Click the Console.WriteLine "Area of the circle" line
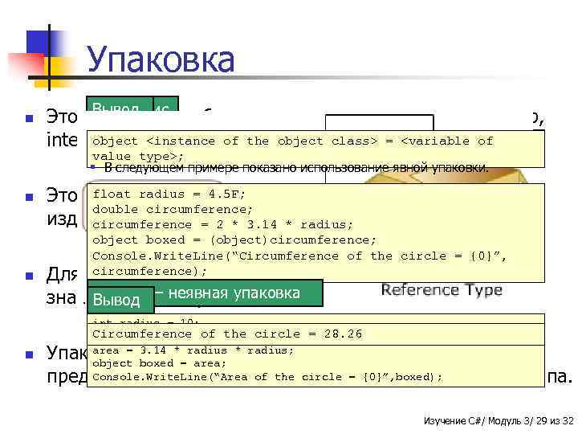Screen dimensions: 578x434 tap(267, 377)
